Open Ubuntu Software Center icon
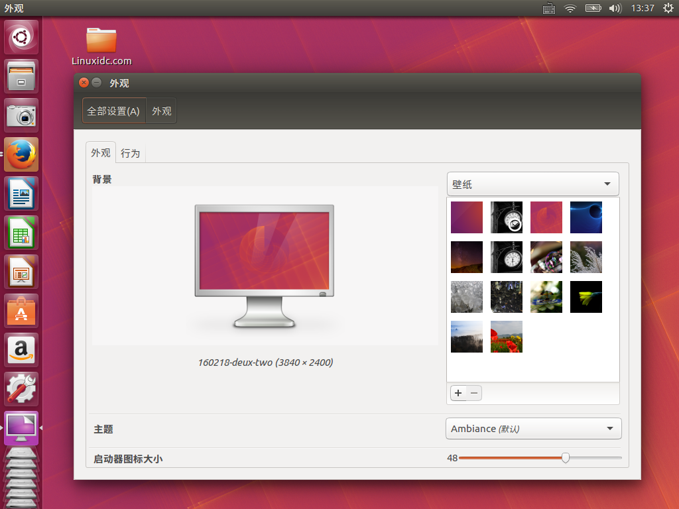679x509 pixels. [x=21, y=311]
